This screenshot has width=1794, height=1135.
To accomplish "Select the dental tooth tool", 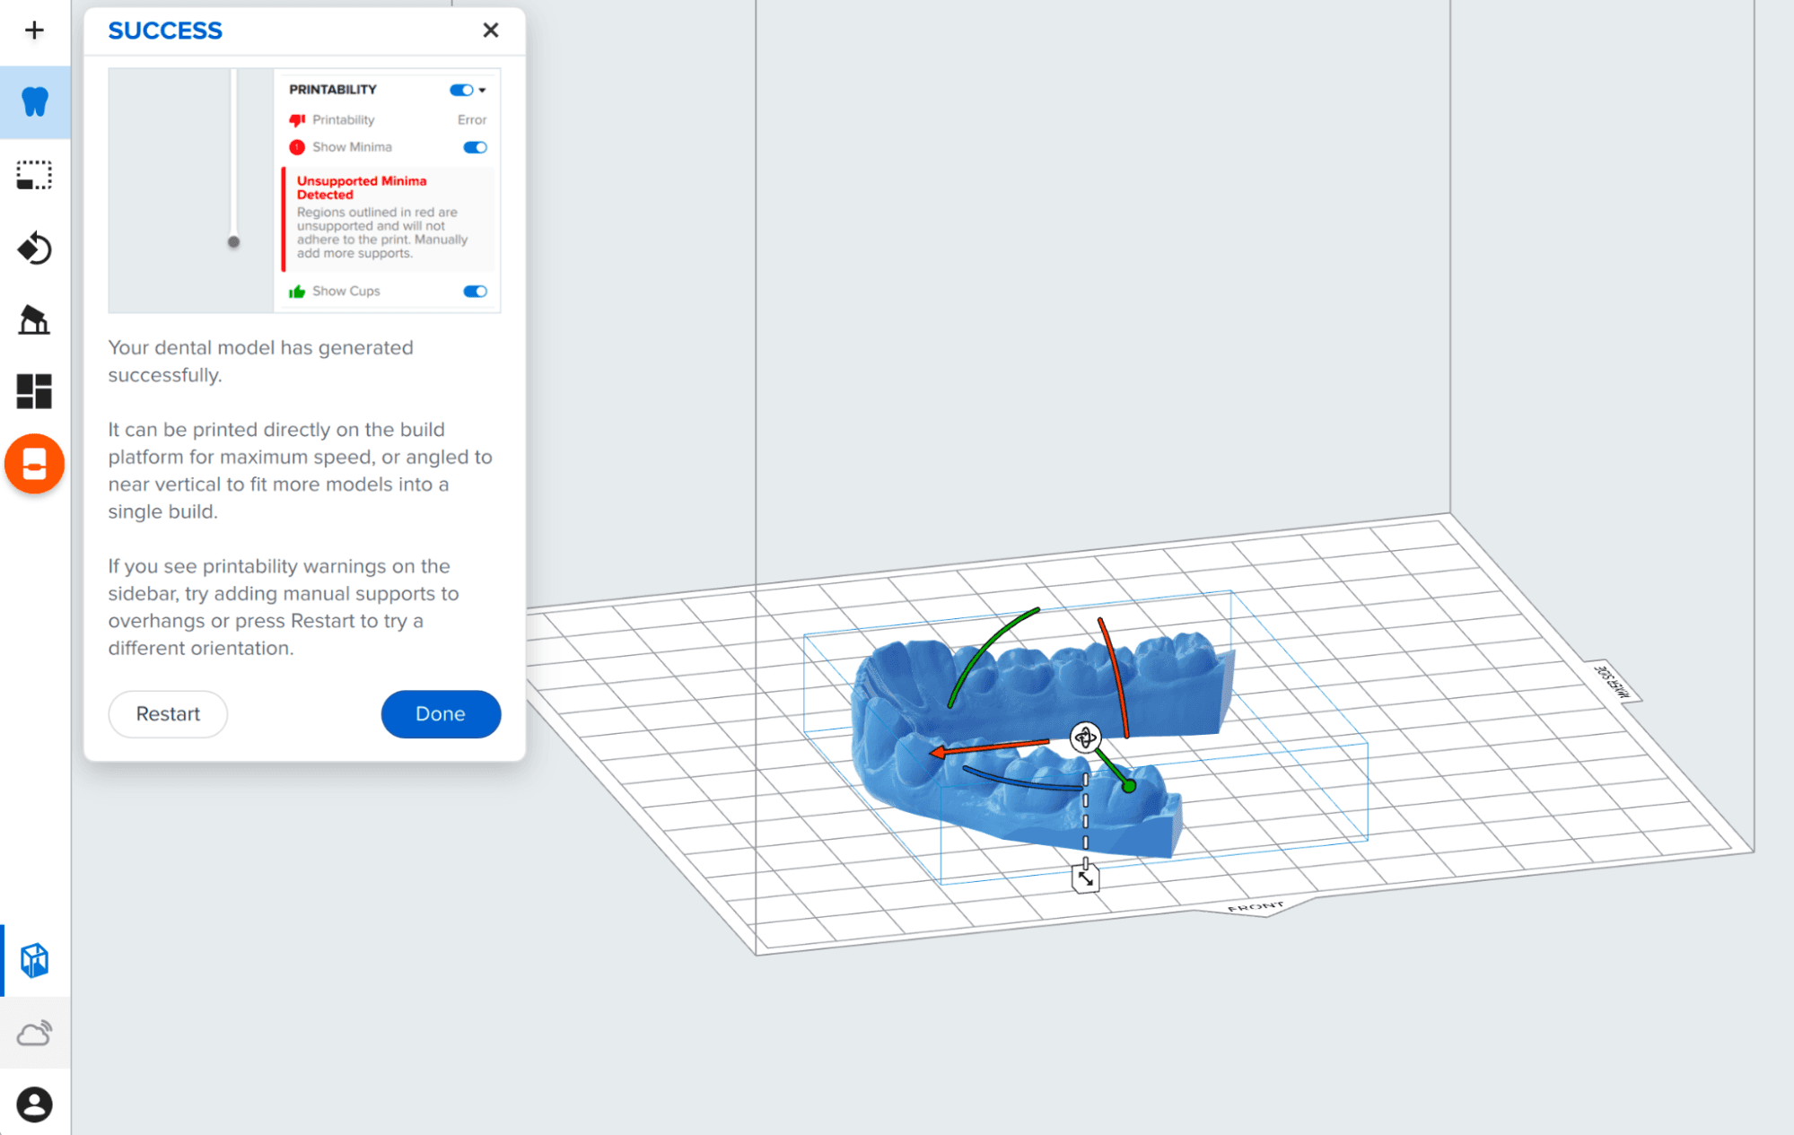I will coord(34,101).
